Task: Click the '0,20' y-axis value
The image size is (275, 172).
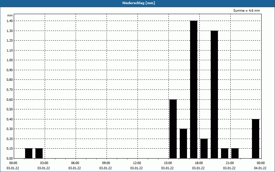Action: (10, 139)
